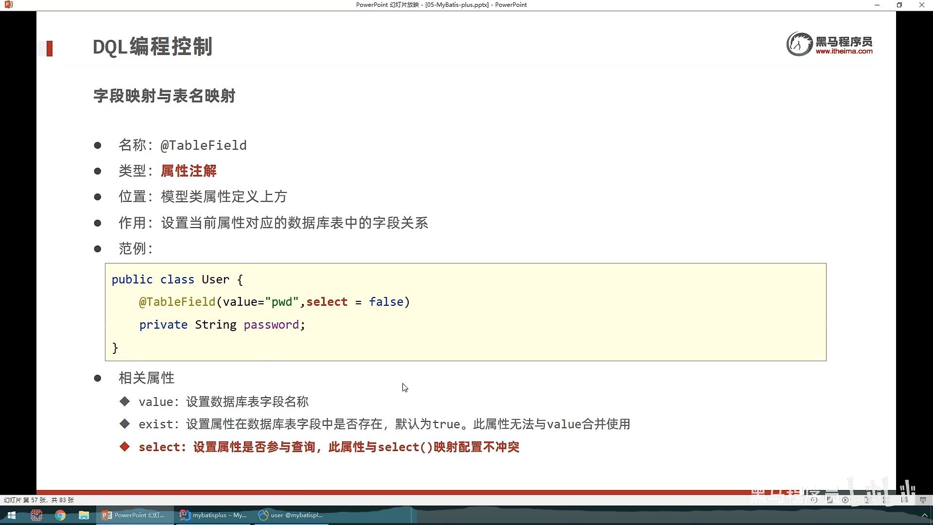Screen dimensions: 933x525
Task: Open the slide menu icon between navigation arrows
Action: click(829, 500)
